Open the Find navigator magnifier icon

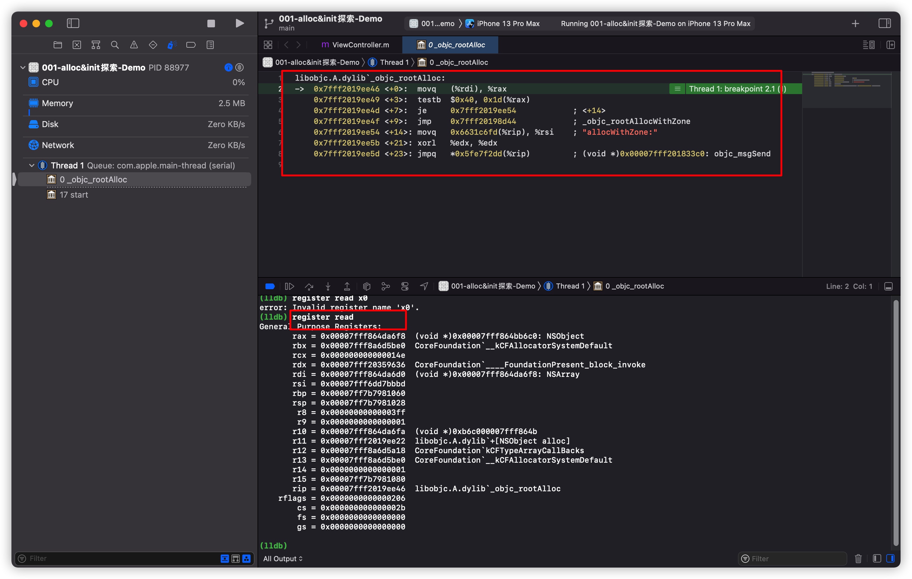coord(115,45)
